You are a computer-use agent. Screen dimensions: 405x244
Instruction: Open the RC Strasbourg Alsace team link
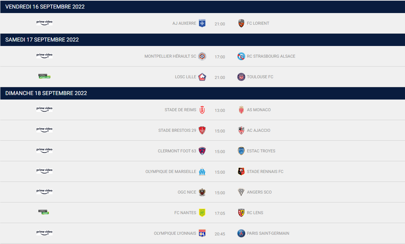coord(271,56)
